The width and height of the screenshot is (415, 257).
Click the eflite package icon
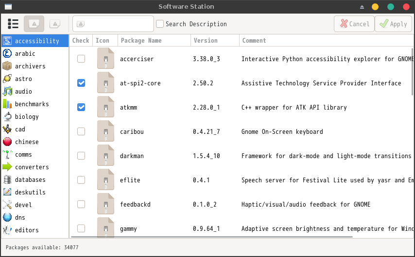(x=105, y=180)
